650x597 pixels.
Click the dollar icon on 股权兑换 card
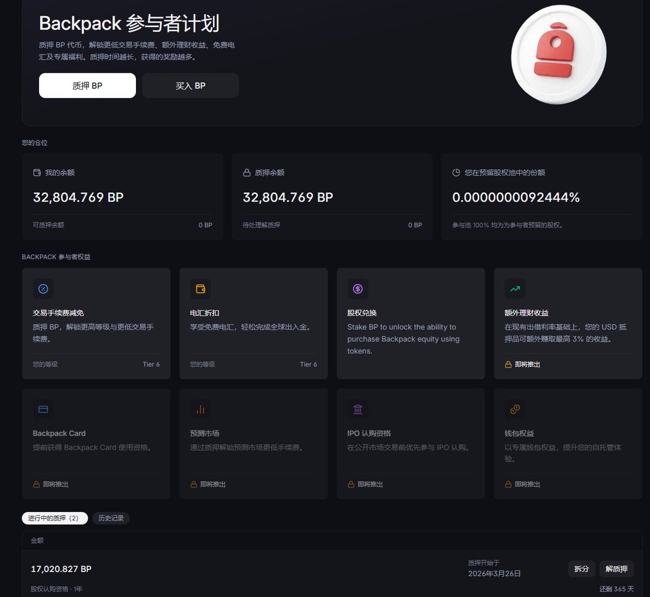point(357,289)
